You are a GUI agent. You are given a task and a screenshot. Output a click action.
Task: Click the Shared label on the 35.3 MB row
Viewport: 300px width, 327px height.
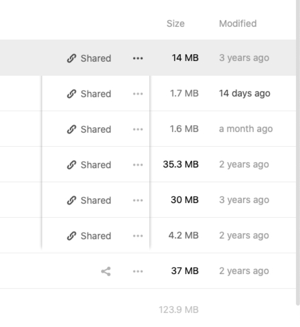[x=95, y=165]
